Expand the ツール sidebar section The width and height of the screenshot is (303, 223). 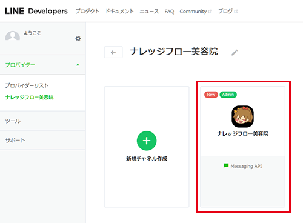click(42, 121)
